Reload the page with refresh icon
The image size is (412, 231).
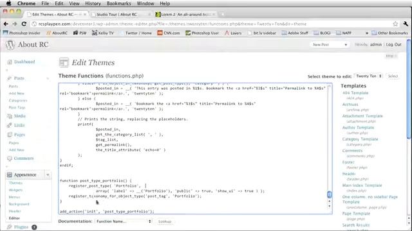click(x=24, y=24)
